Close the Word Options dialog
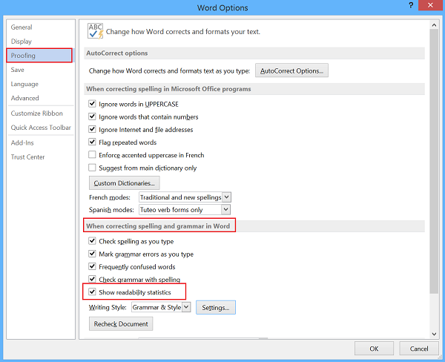 tap(430, 5)
